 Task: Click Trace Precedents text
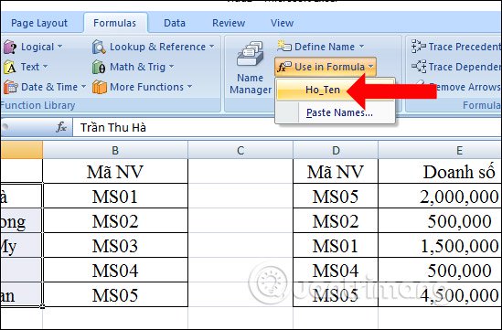[465, 47]
